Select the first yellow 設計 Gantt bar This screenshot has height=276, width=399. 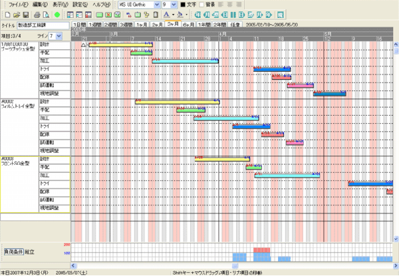coord(120,44)
